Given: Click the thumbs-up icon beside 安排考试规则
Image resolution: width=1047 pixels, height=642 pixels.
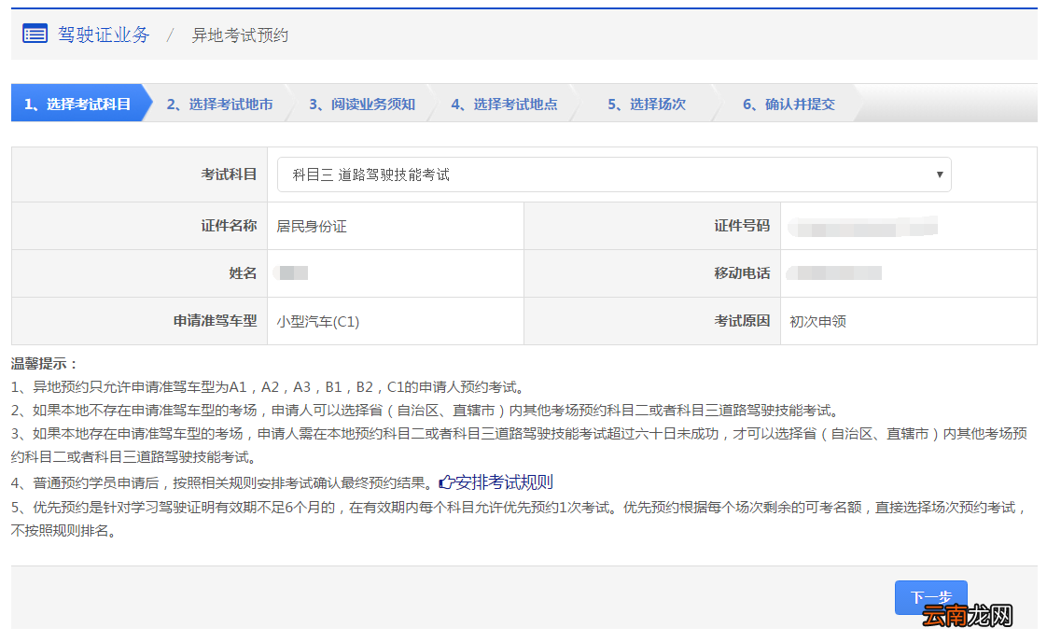Looking at the screenshot, I should (x=444, y=481).
